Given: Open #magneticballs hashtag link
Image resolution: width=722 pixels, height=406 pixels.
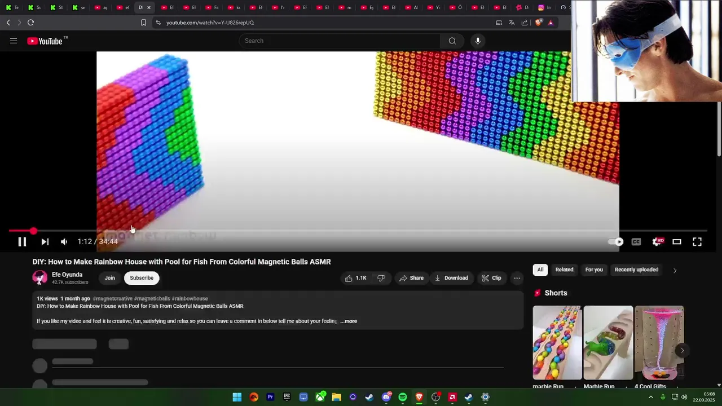Looking at the screenshot, I should click(x=152, y=298).
